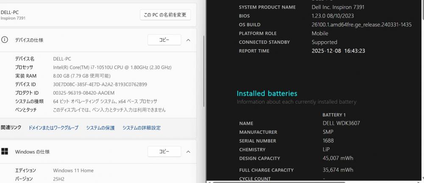Viewport: 424px width, 183px height.
Task: Select the pen and touch value text
Action: pos(109,110)
